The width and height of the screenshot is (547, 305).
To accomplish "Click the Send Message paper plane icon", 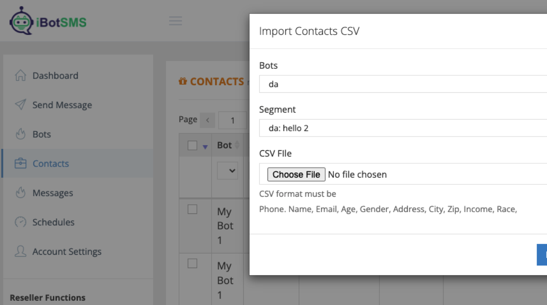I will pyautogui.click(x=20, y=105).
